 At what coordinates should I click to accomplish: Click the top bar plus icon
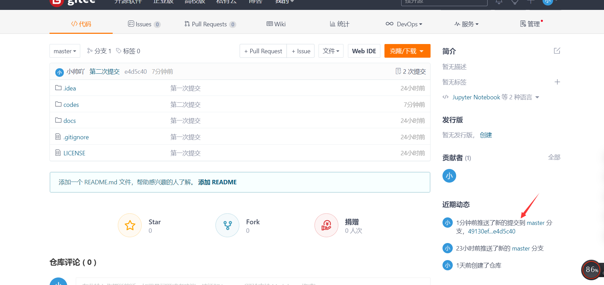pyautogui.click(x=531, y=2)
